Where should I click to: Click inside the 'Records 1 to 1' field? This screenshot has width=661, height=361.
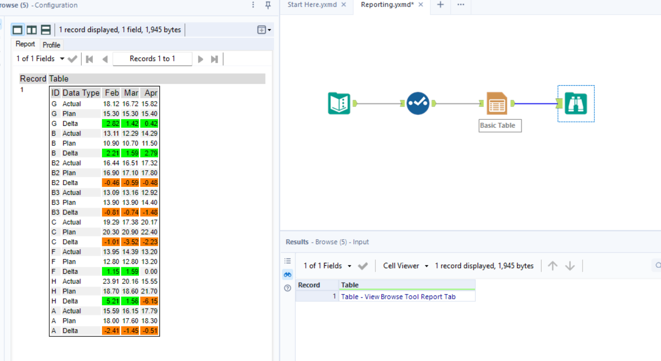tap(152, 58)
